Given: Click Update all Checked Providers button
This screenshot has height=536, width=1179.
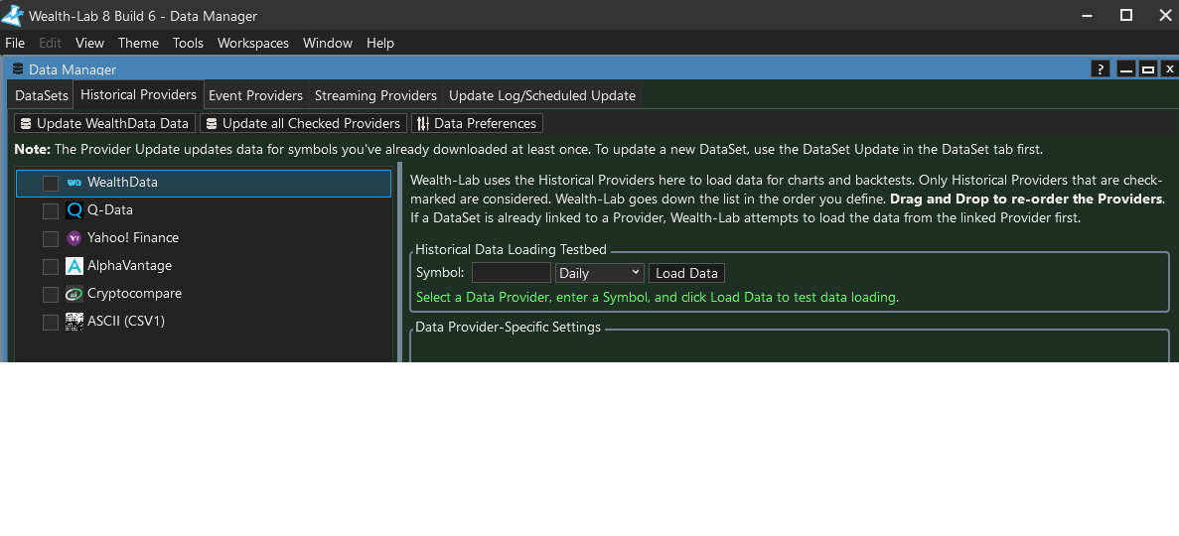Looking at the screenshot, I should click(x=303, y=123).
